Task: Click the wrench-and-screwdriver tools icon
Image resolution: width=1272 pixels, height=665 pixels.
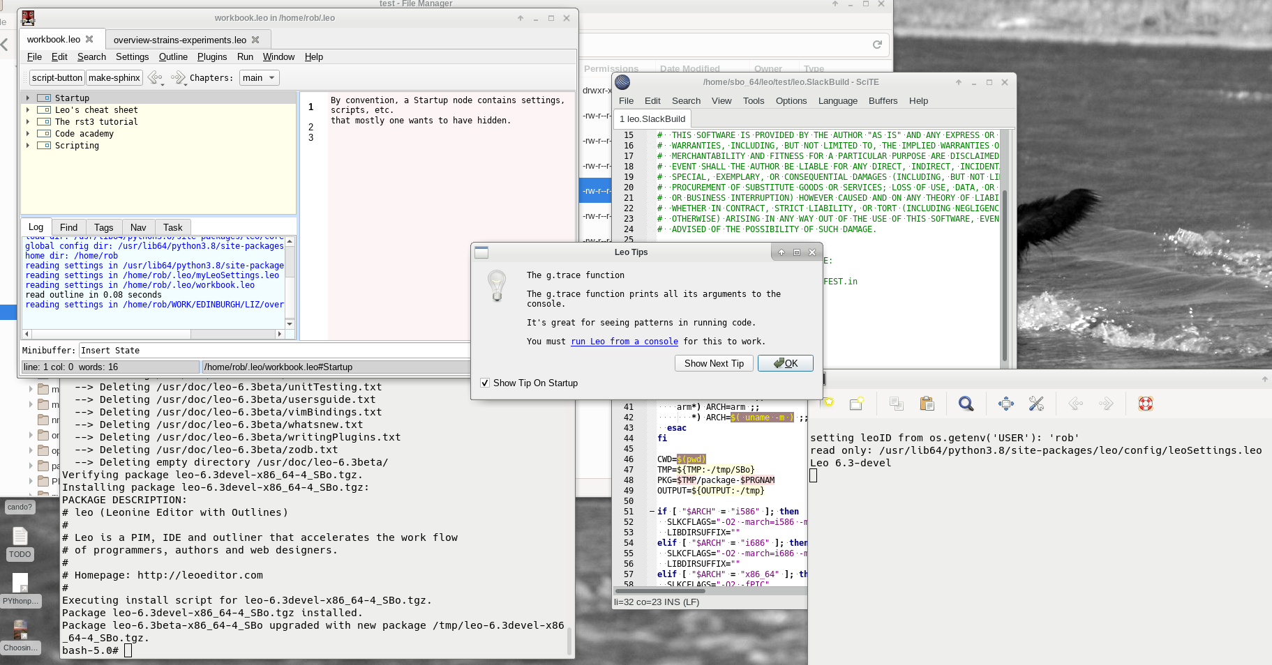Action: pyautogui.click(x=1037, y=404)
